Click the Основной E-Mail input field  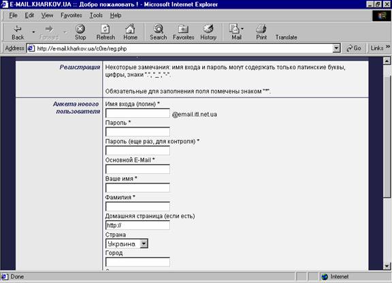click(137, 169)
